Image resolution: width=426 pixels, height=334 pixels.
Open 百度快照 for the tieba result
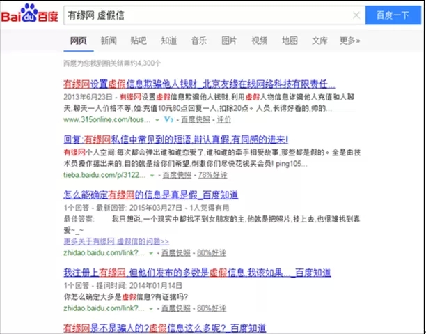(177, 175)
